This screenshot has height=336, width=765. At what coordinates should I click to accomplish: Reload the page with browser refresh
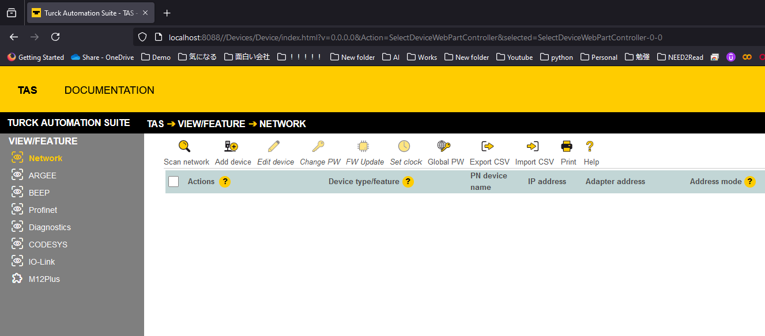click(55, 37)
